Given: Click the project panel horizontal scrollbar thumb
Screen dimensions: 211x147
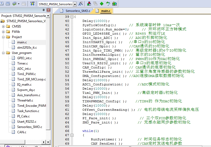Looking at the screenshot, I should tap(12, 142).
